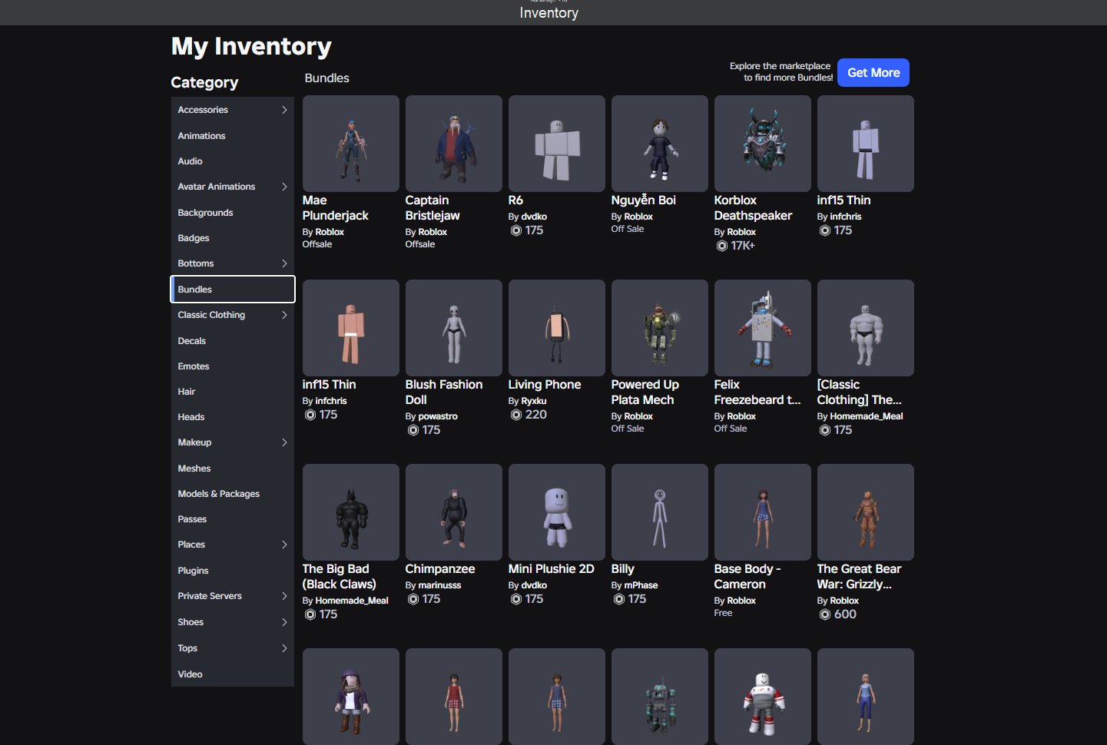Image resolution: width=1107 pixels, height=745 pixels.
Task: Open the Felix Freezebeard bundle thumbnail
Action: tap(763, 328)
